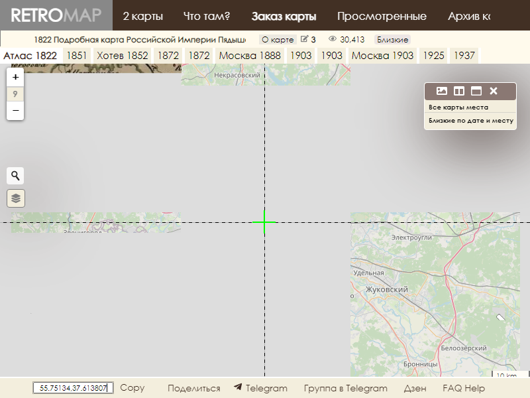Image resolution: width=530 pixels, height=398 pixels.
Task: Click the RETROMAP logo
Action: tap(56, 15)
